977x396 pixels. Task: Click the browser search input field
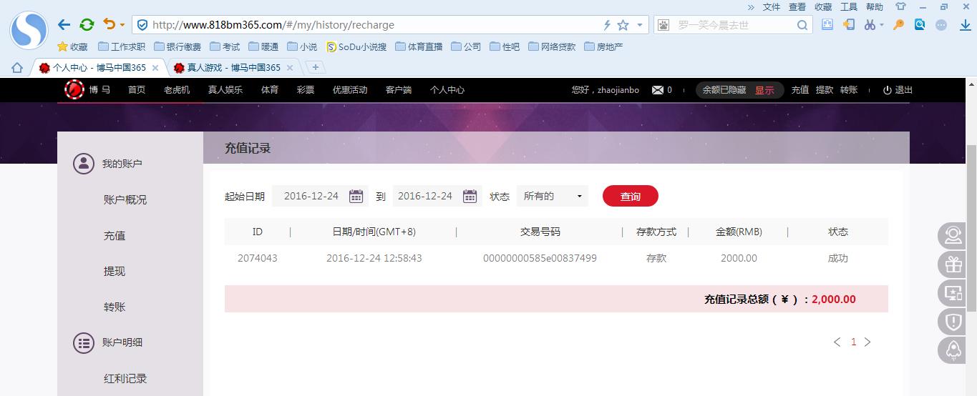(x=734, y=25)
